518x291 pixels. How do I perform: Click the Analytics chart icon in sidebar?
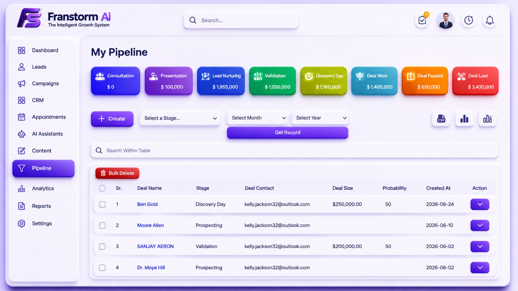pyautogui.click(x=21, y=189)
